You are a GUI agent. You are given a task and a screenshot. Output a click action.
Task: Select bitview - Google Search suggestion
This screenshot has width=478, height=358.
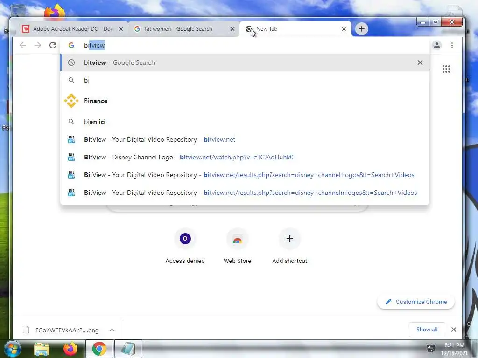pos(245,62)
